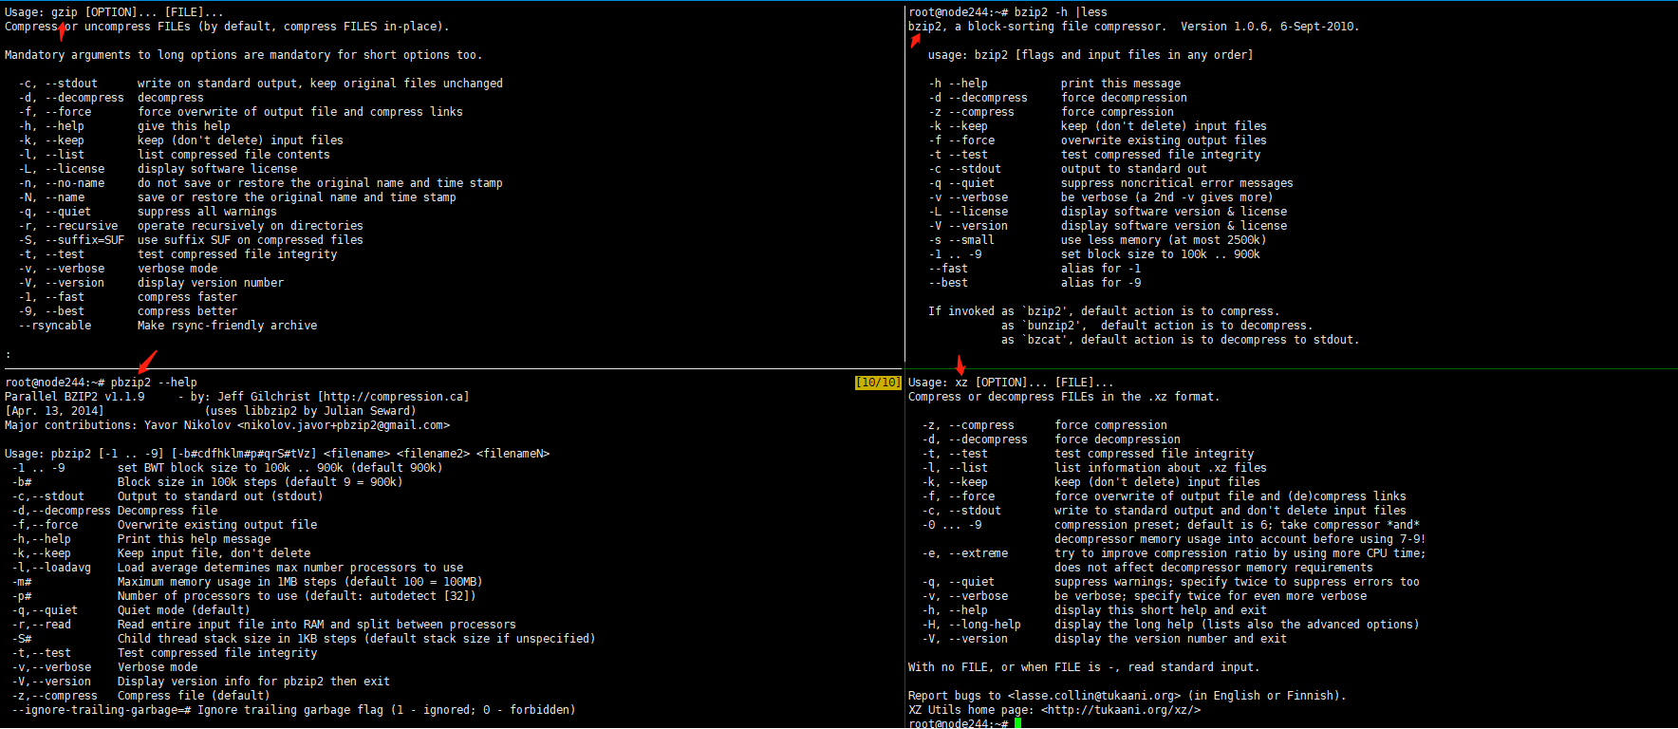Click the gzip '-9, --best' option
The height and width of the screenshot is (729, 1678).
click(51, 311)
